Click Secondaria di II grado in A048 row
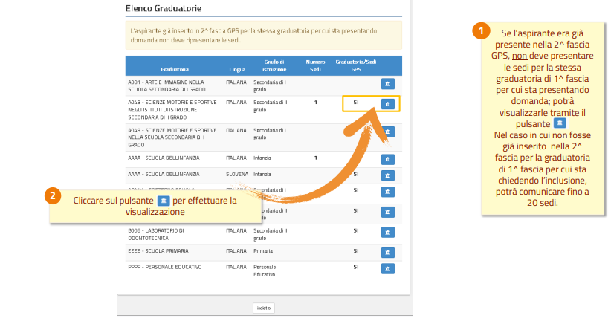The width and height of the screenshot is (611, 324). [x=271, y=106]
